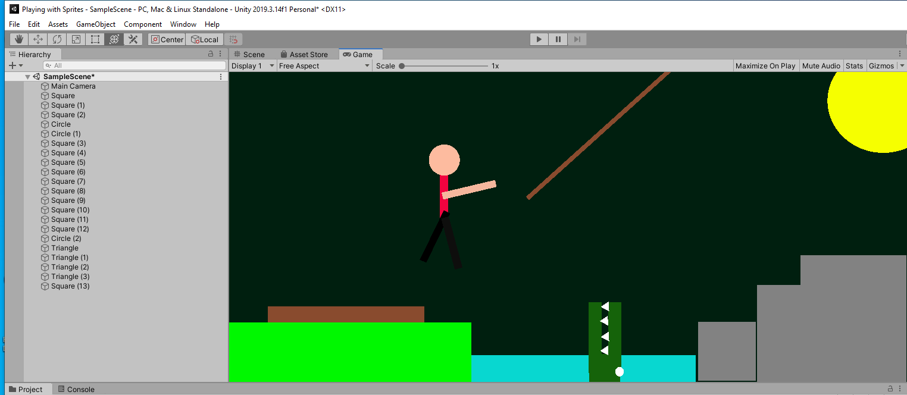Select the Scale tool
Viewport: 907px width, 395px height.
pyautogui.click(x=76, y=39)
